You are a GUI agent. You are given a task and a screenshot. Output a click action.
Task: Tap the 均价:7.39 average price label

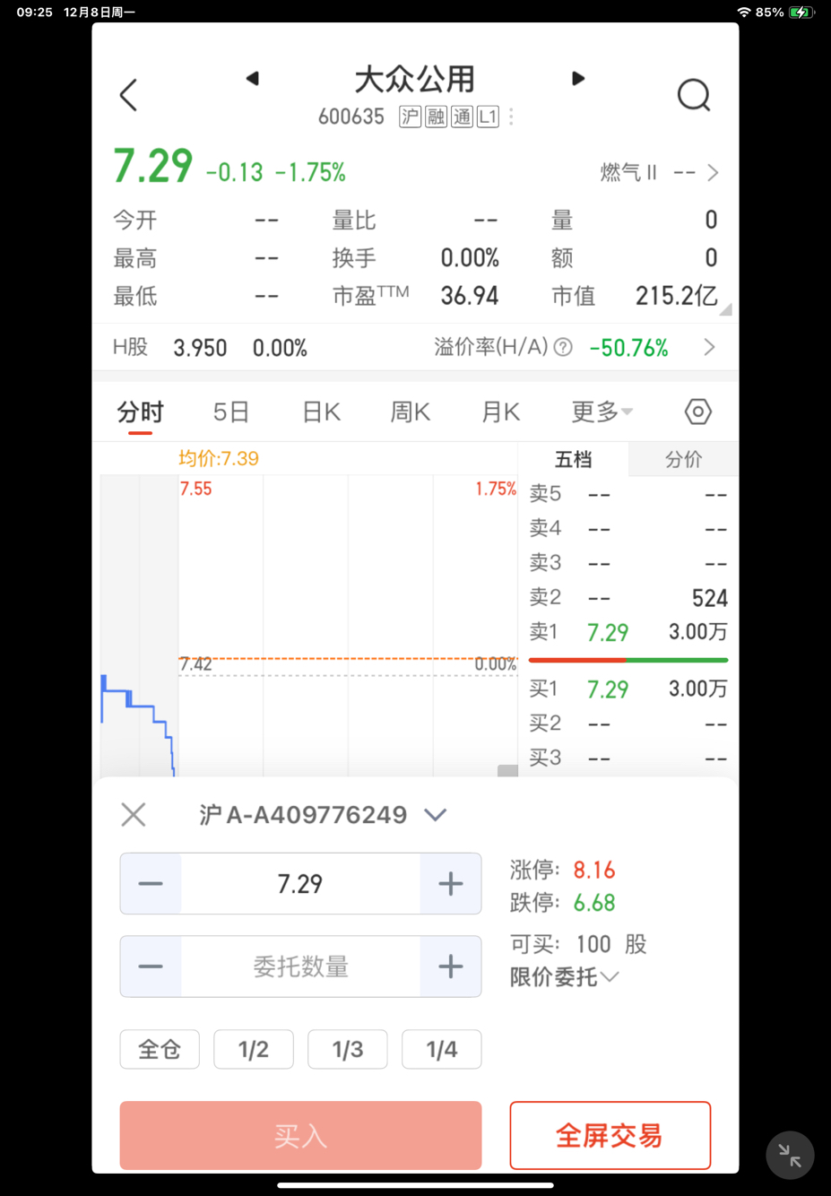[218, 458]
